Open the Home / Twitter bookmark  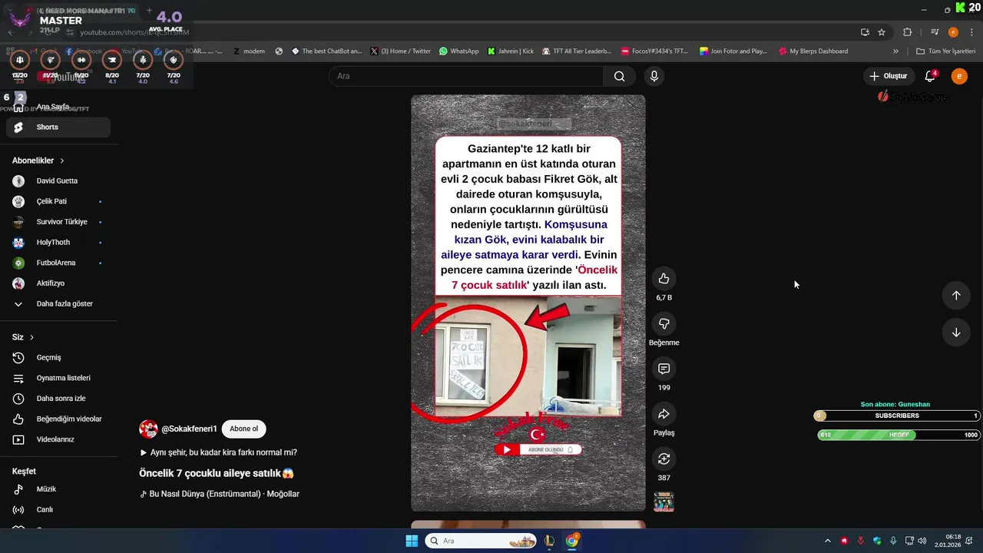coord(400,51)
